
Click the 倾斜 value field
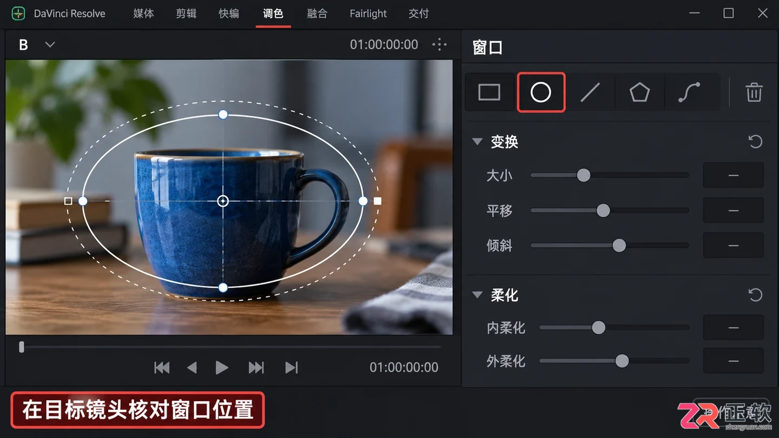point(733,245)
